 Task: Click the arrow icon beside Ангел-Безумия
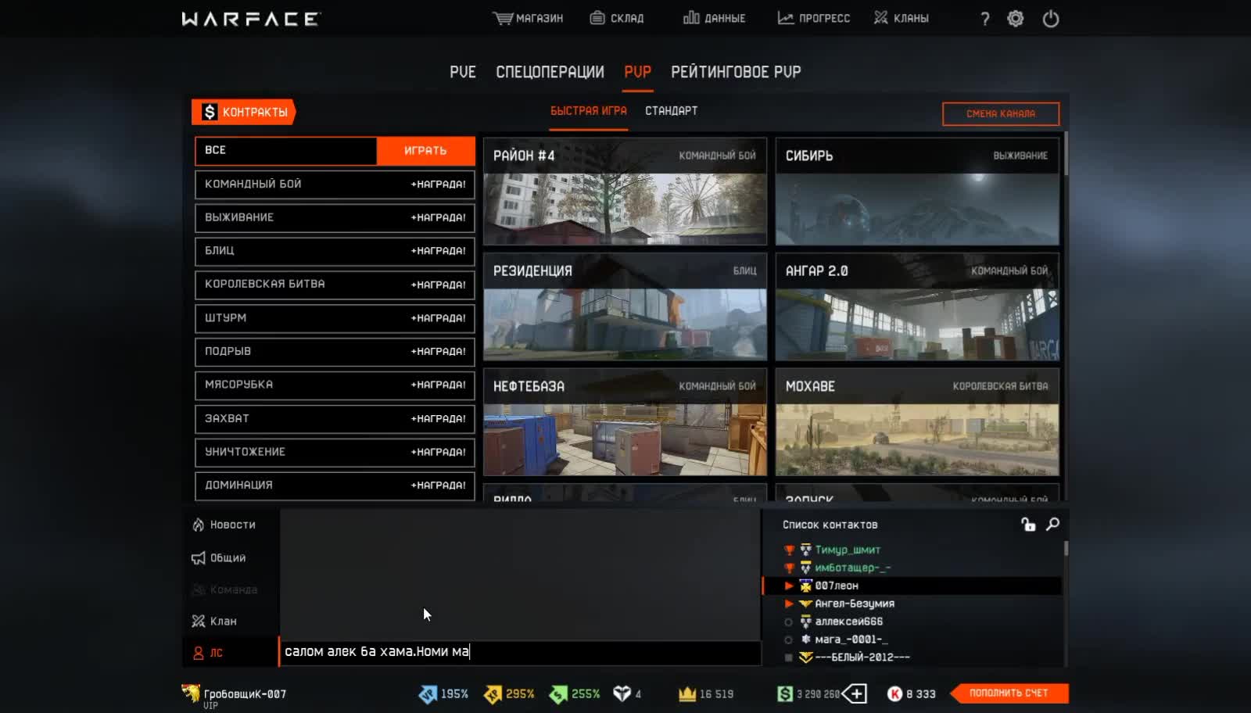coord(789,604)
